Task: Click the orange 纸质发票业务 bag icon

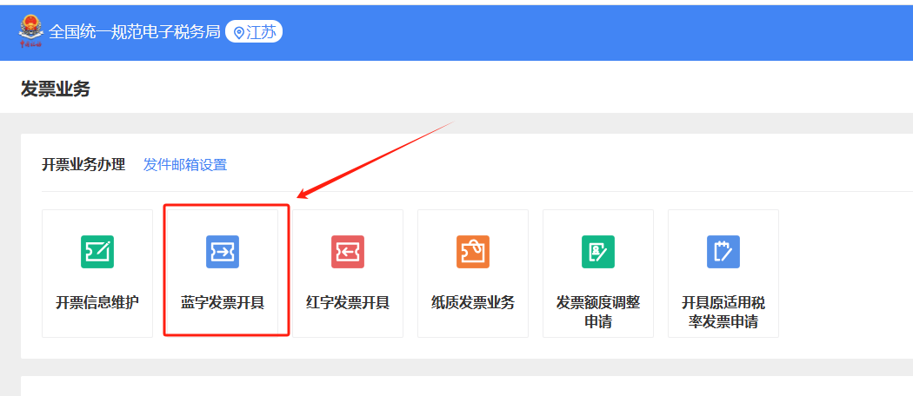Action: point(473,252)
